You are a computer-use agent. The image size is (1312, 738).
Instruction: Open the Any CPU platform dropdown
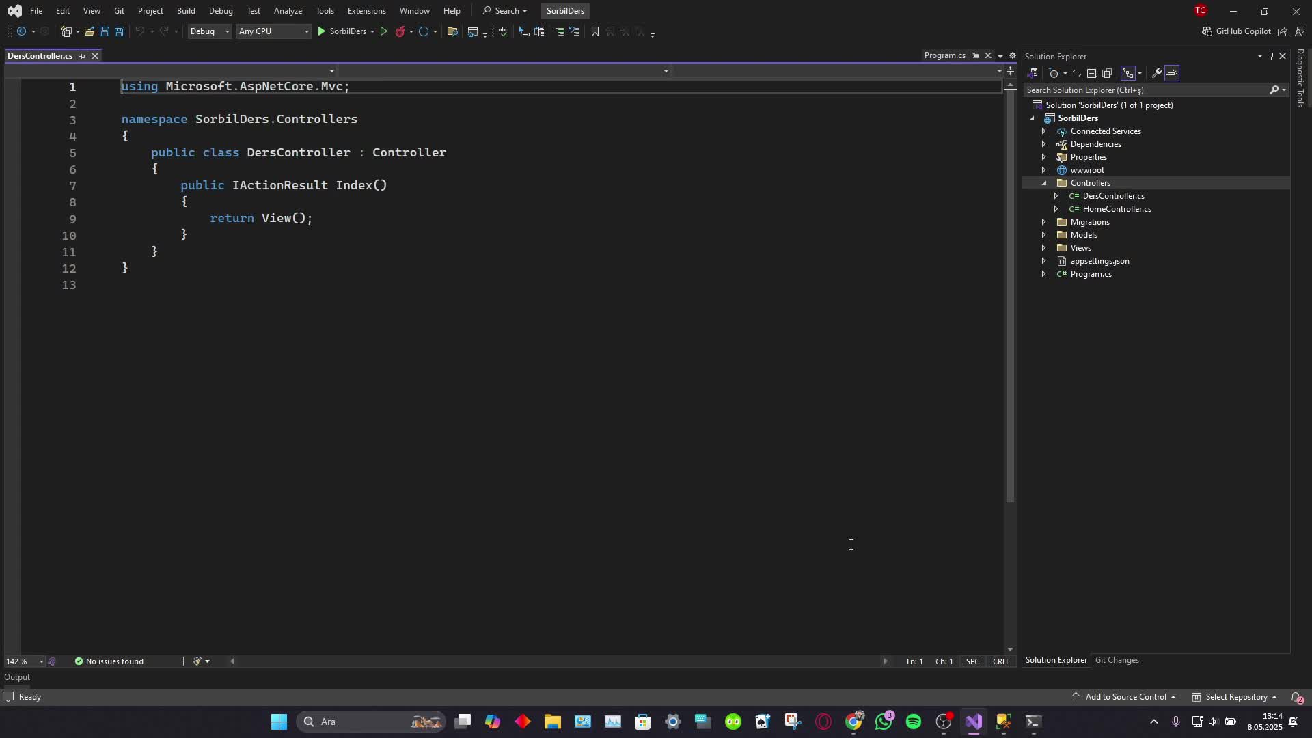273,31
